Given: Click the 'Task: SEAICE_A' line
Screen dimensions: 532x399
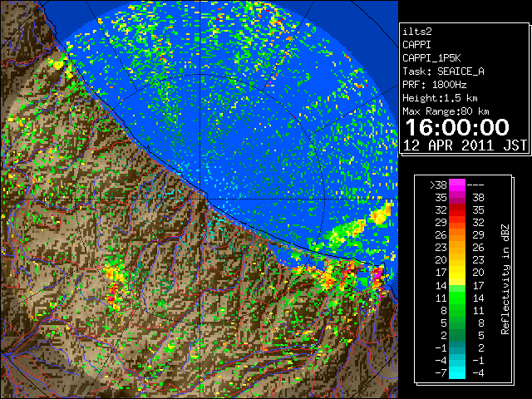Looking at the screenshot, I should click(x=443, y=71).
